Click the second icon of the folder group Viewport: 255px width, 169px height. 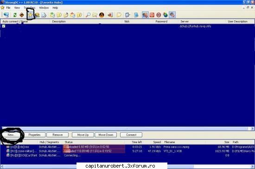59,15
